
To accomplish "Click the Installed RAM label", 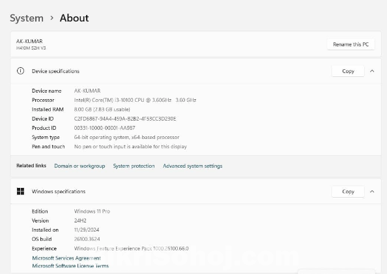I will pyautogui.click(x=48, y=109).
